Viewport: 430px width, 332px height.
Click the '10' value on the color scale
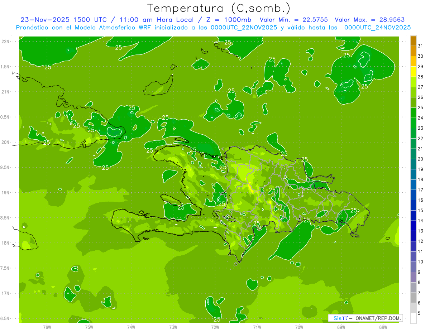click(421, 262)
